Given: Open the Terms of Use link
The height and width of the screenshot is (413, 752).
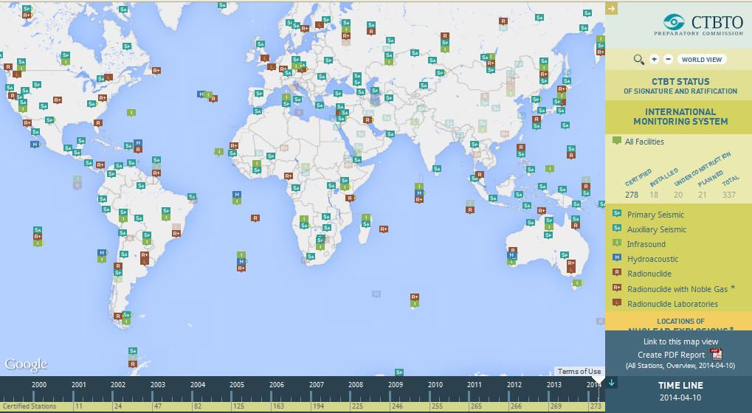Looking at the screenshot, I should click(x=579, y=372).
